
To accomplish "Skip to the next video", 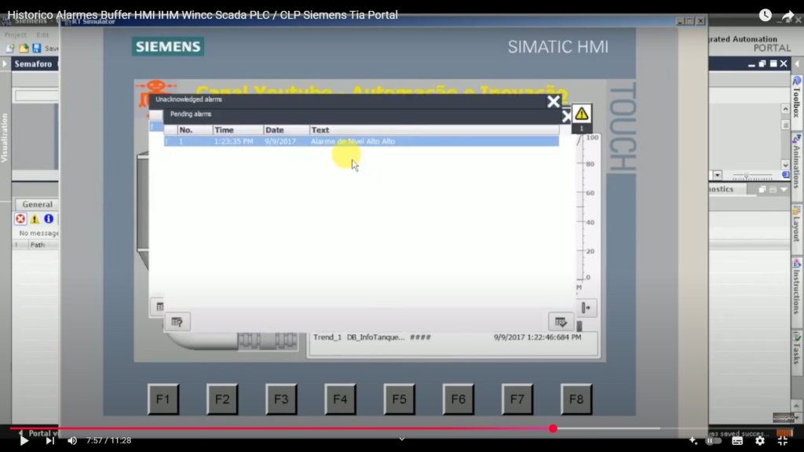I will click(x=49, y=441).
